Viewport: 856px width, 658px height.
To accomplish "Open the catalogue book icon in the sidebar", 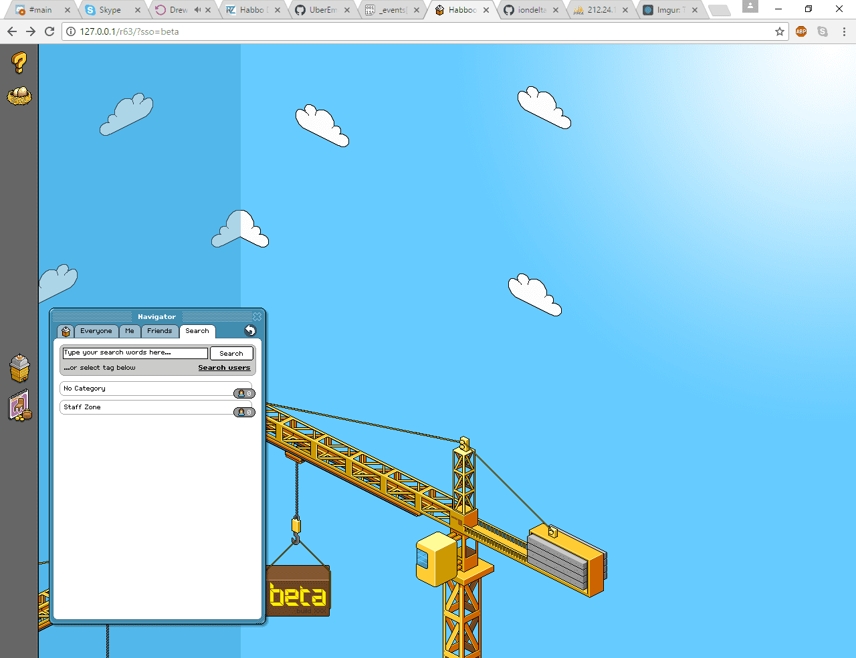I will coord(20,405).
